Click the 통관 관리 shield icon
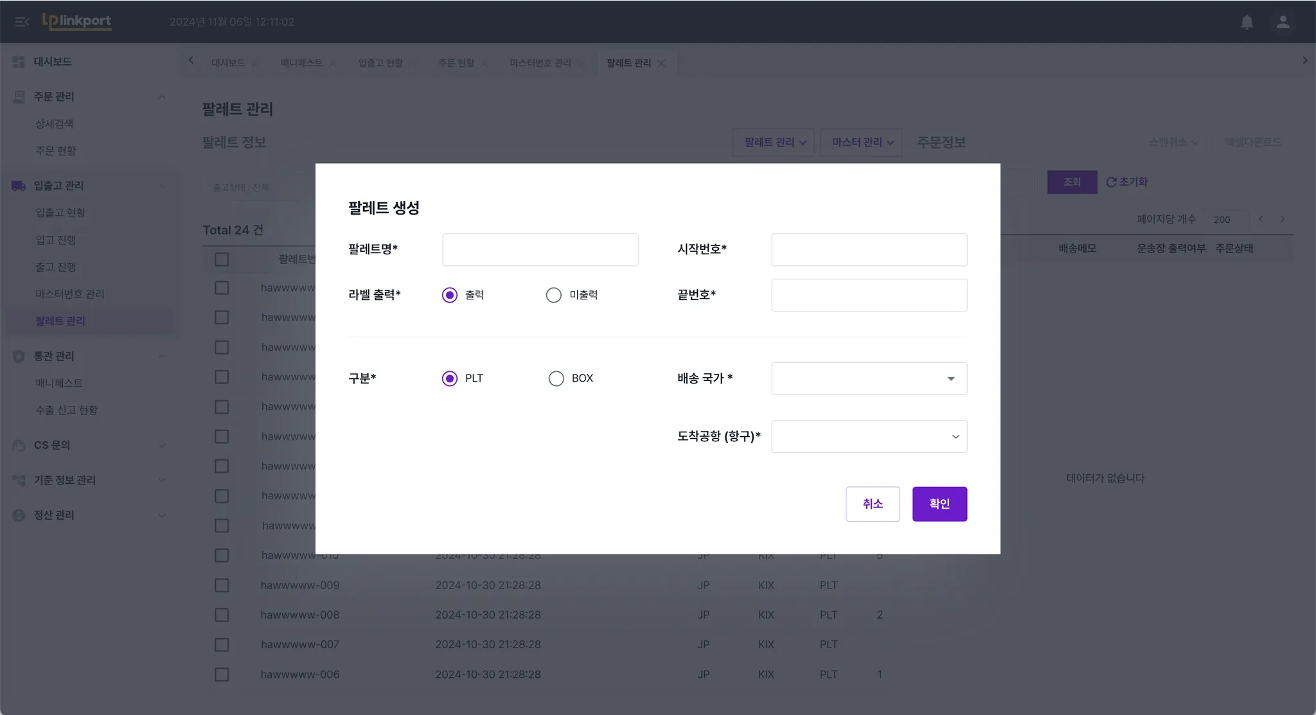Viewport: 1316px width, 715px height. tap(19, 357)
